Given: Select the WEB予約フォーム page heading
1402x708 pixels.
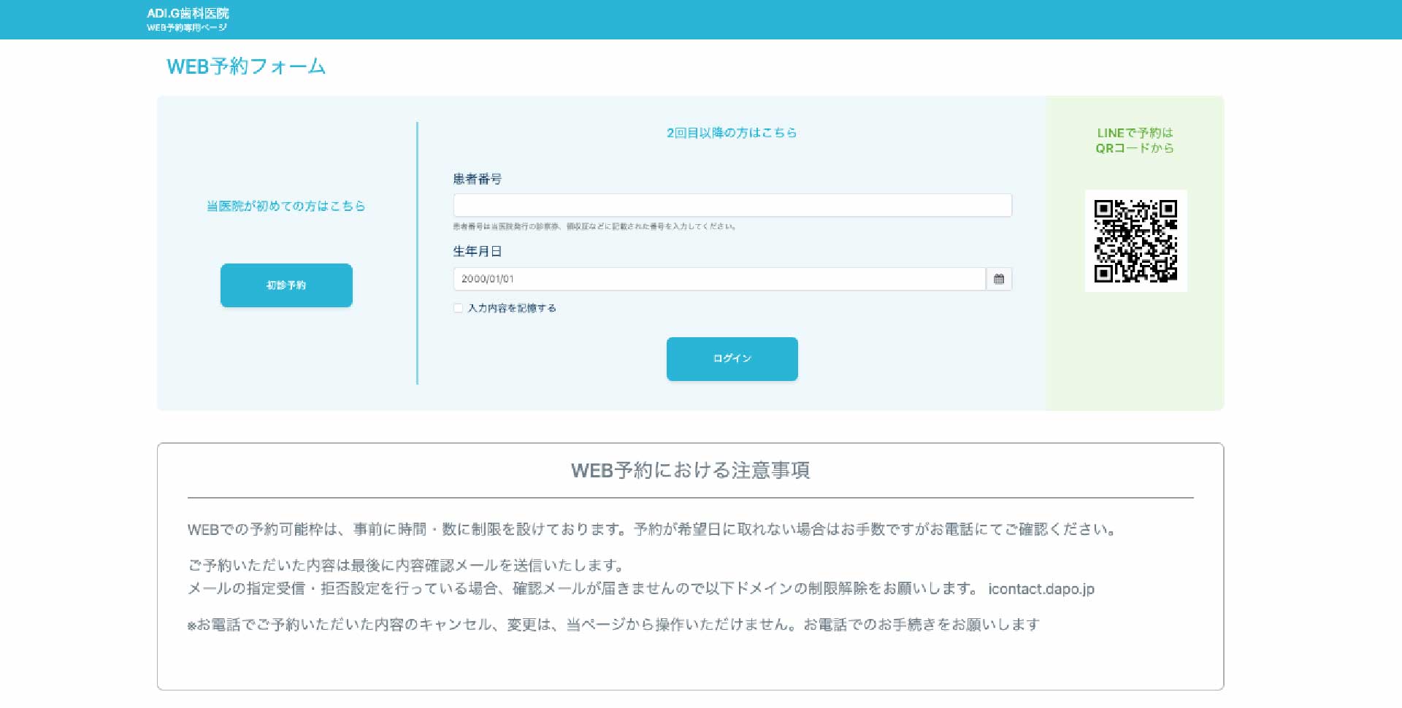Looking at the screenshot, I should [x=246, y=66].
